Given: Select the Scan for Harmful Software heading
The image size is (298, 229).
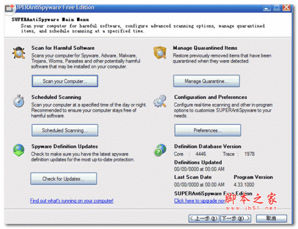Looking at the screenshot, I should click(x=63, y=48).
